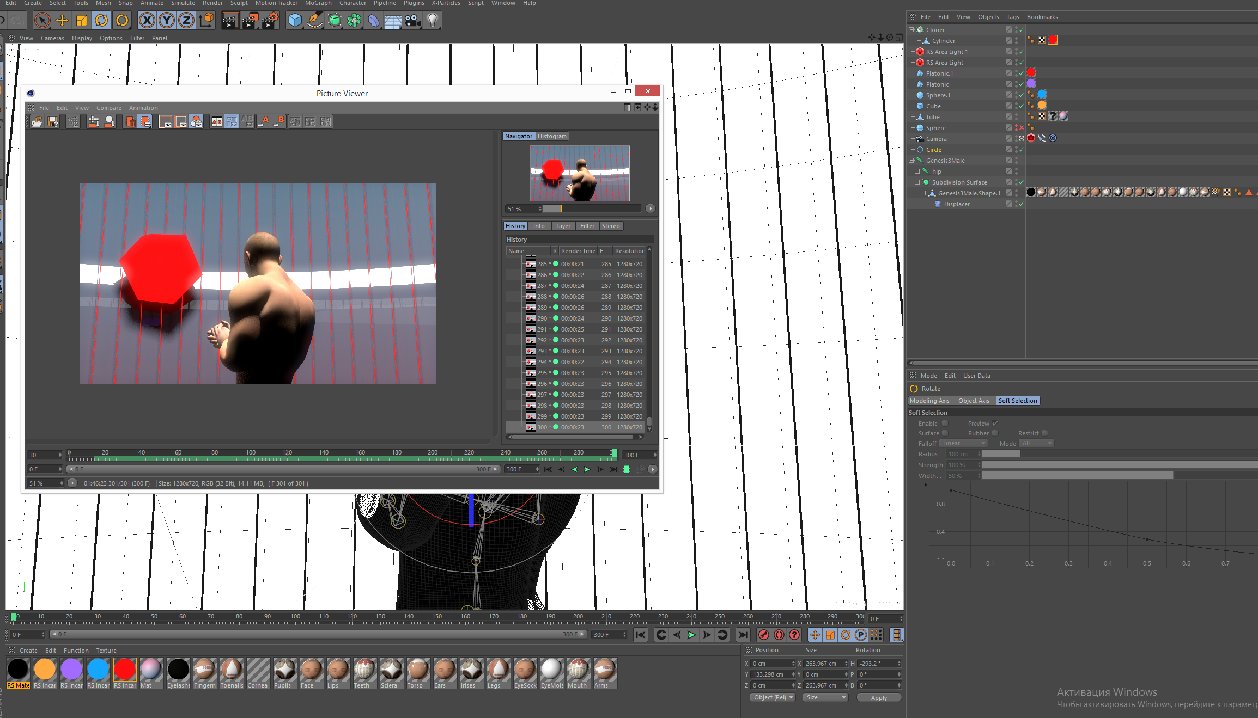Open Cameras menu in viewport

(52, 38)
